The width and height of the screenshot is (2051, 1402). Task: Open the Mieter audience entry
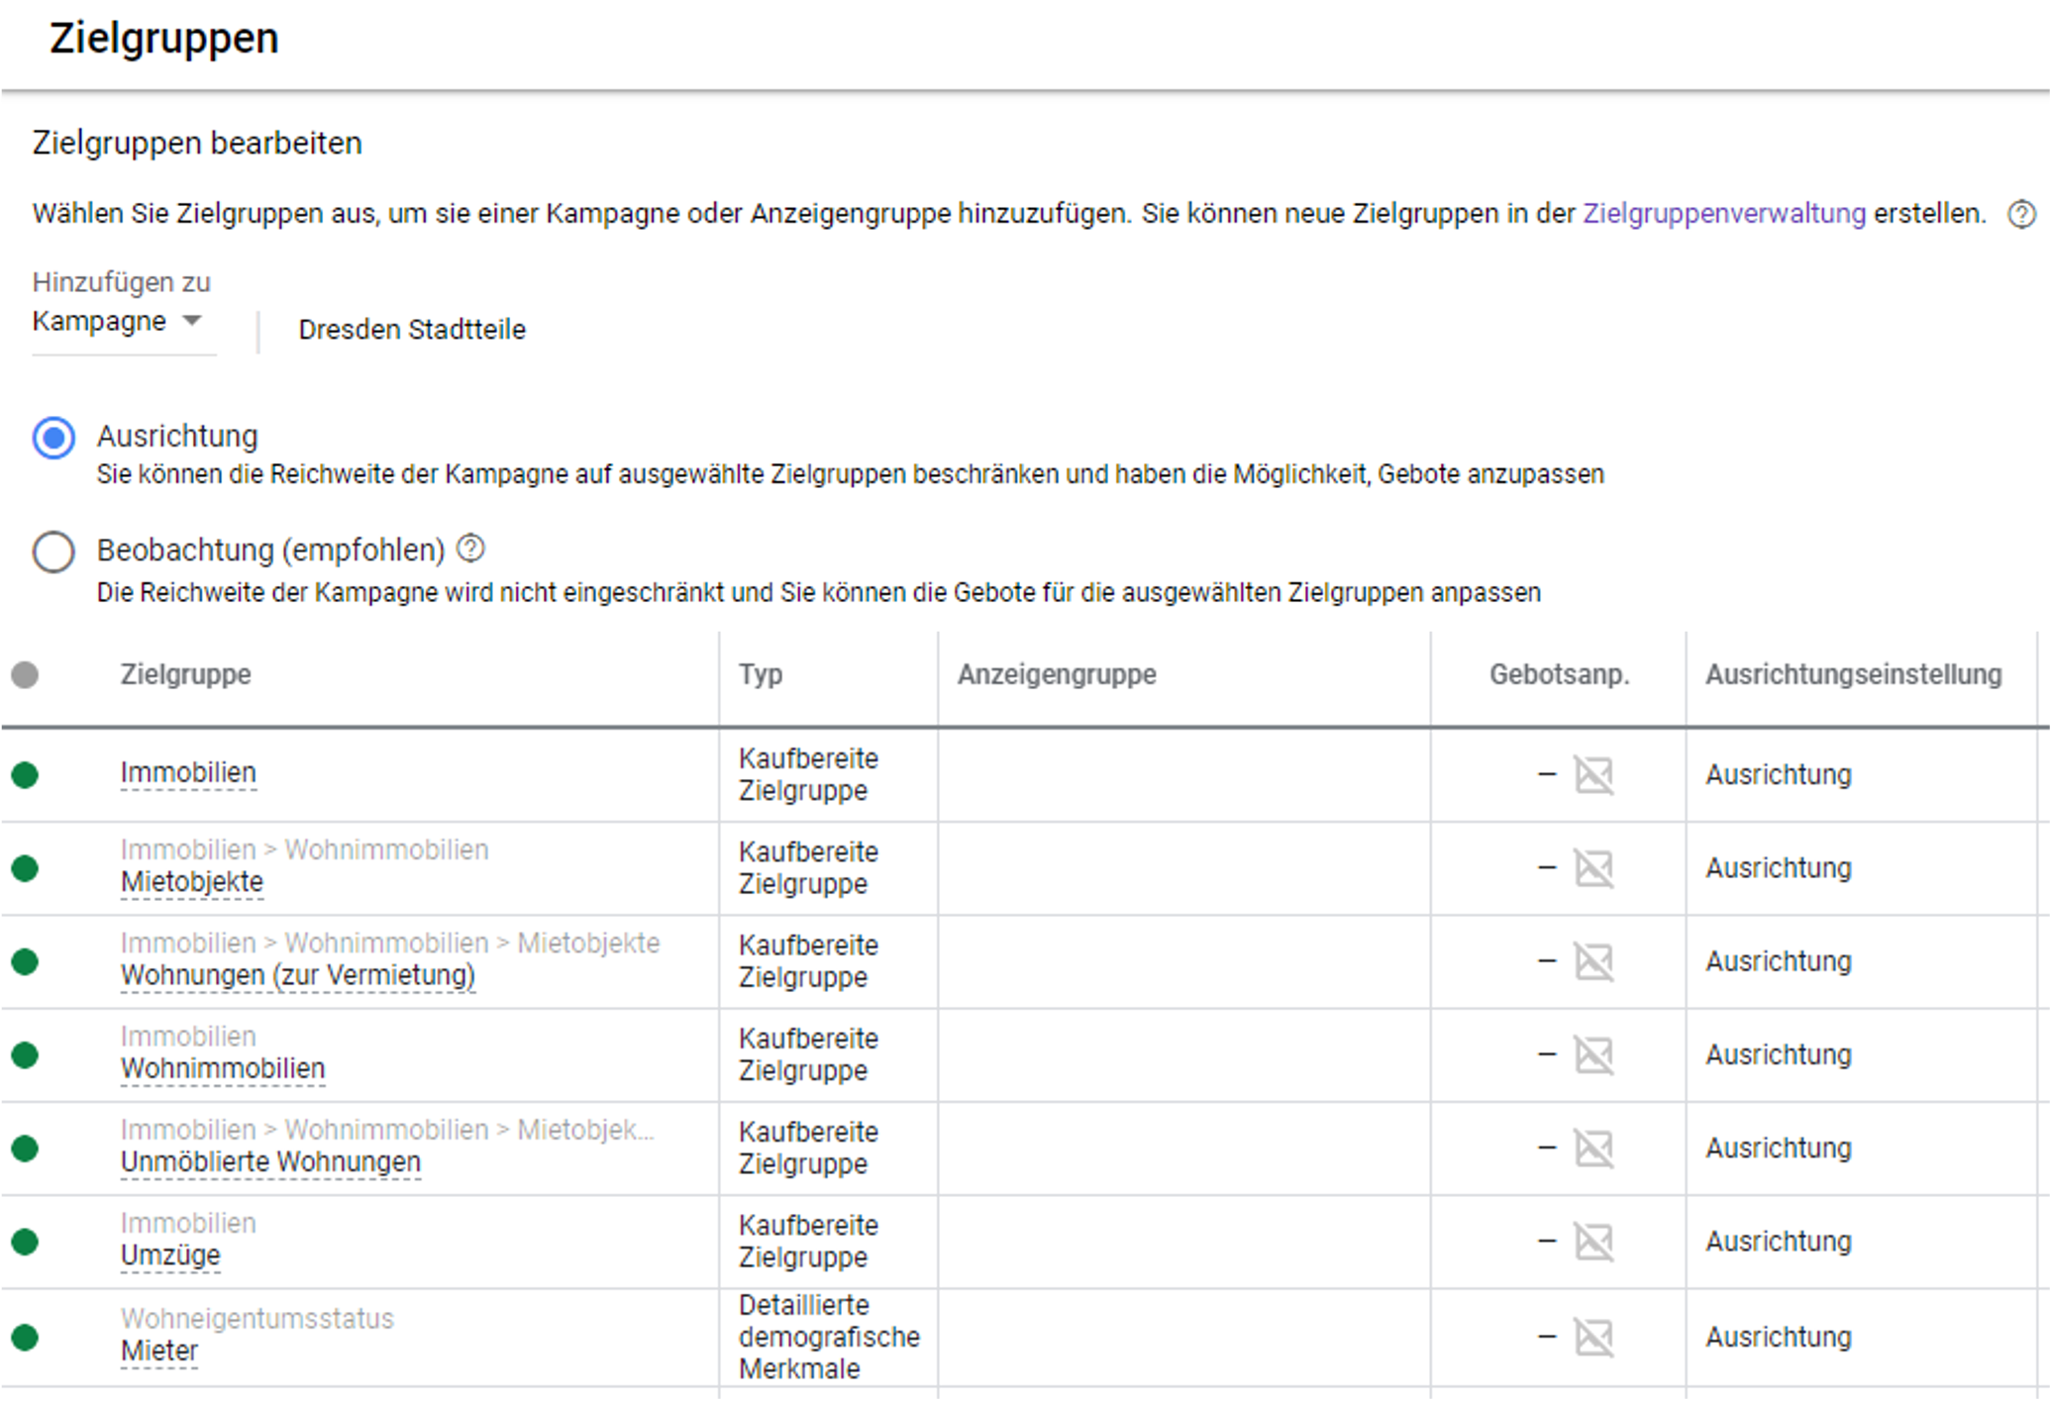(159, 1352)
